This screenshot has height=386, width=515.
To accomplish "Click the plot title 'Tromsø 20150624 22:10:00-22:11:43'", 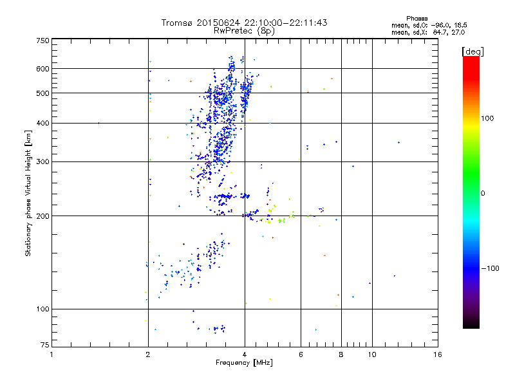I will (244, 23).
